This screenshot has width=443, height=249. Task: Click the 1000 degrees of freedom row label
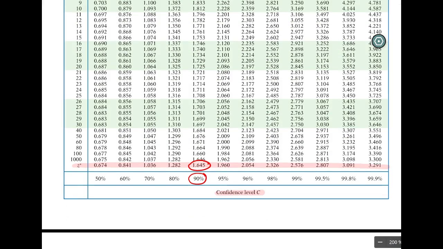[76, 159]
